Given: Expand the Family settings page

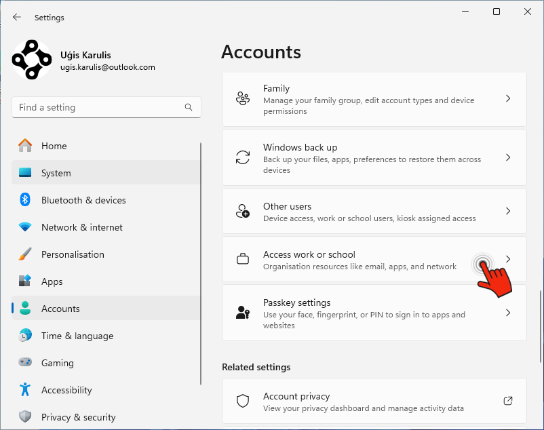Looking at the screenshot, I should pyautogui.click(x=507, y=98).
